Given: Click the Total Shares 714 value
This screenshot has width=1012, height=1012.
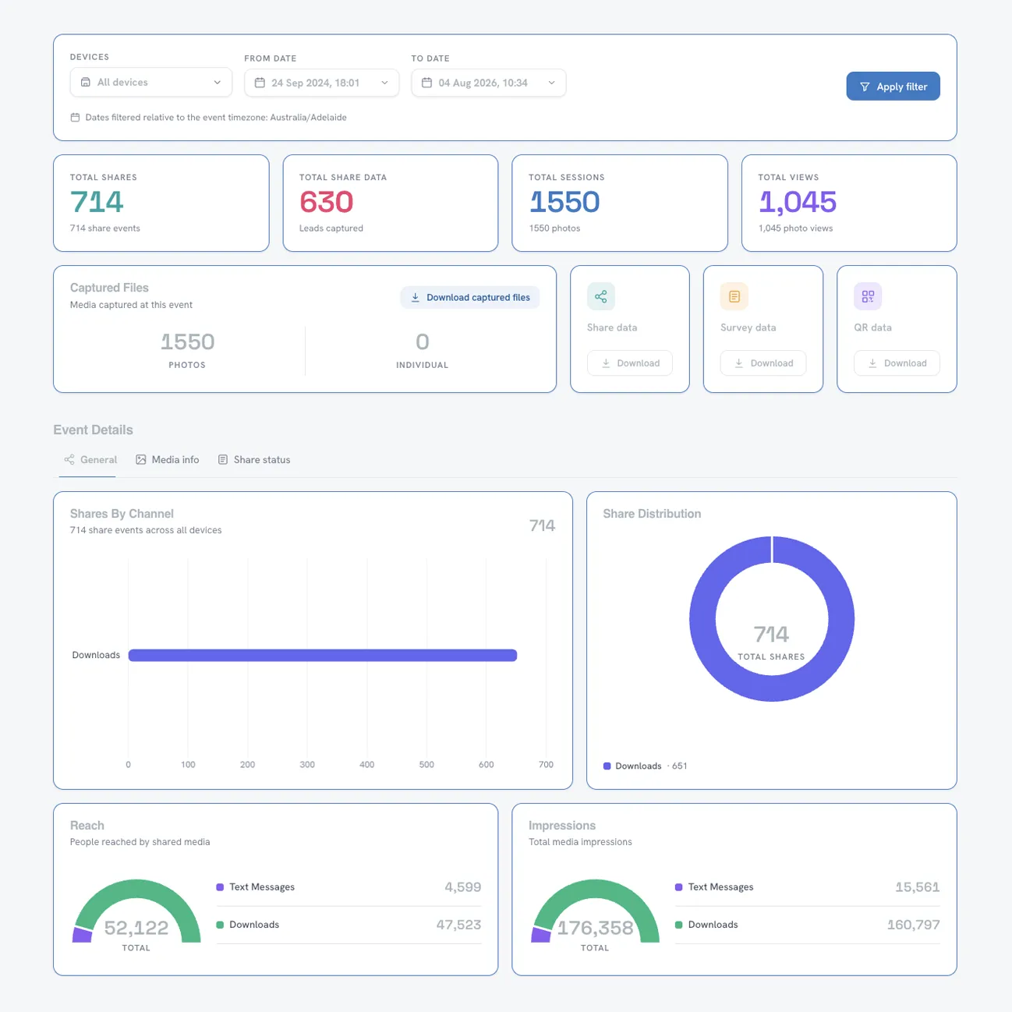Looking at the screenshot, I should coord(97,202).
